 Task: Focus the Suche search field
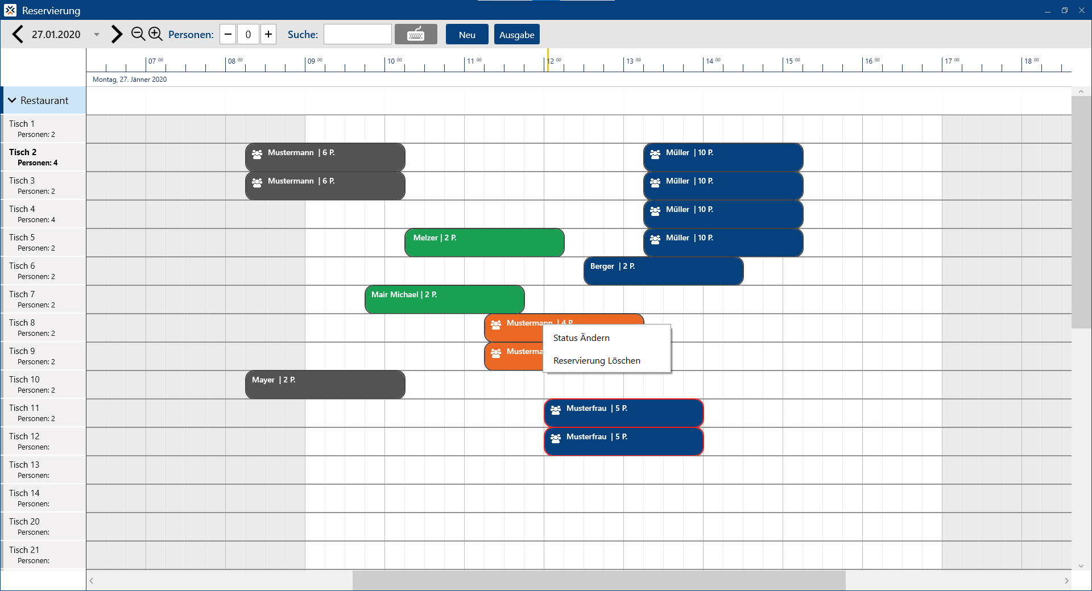(358, 34)
